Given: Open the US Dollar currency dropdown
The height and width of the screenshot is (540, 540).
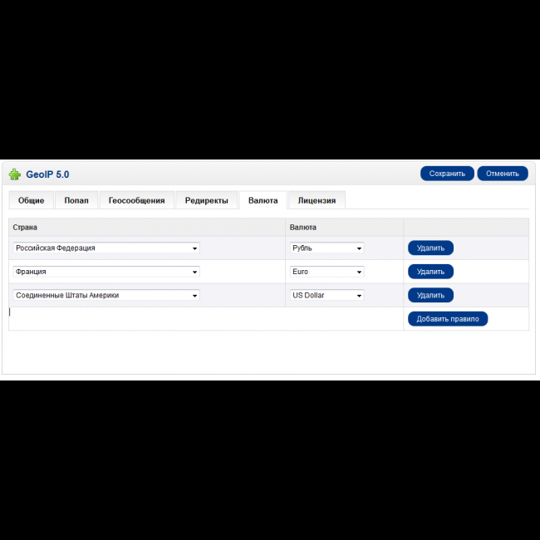Looking at the screenshot, I should coord(326,295).
